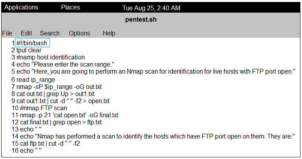Open the Options menu

tap(80, 33)
